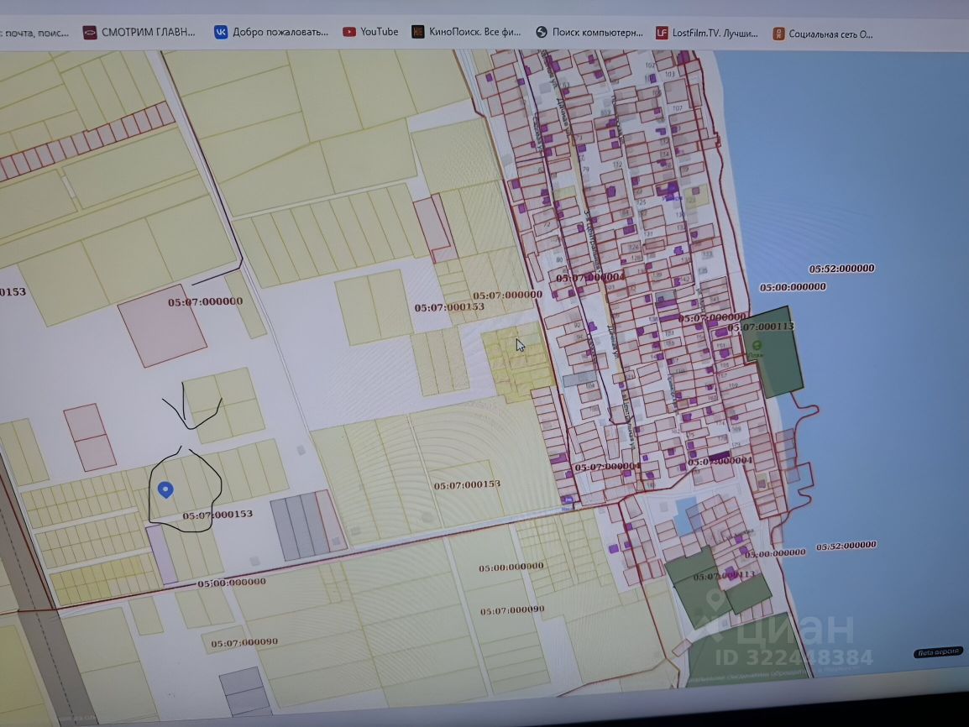Click the Beta версия badge
This screenshot has width=969, height=727.
tap(938, 652)
